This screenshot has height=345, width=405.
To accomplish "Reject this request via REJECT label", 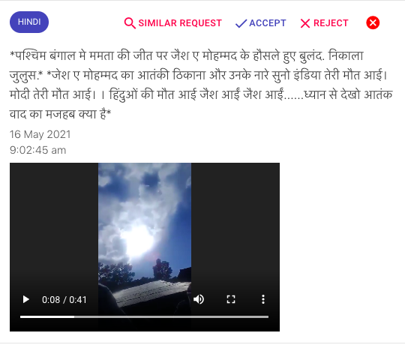I will (x=331, y=23).
